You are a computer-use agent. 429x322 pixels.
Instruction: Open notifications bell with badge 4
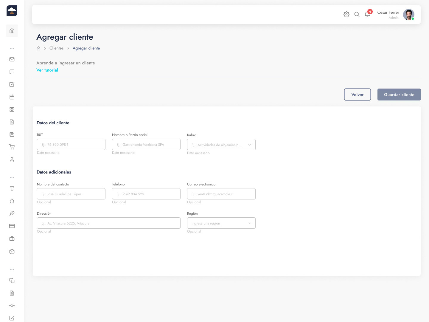(x=368, y=14)
